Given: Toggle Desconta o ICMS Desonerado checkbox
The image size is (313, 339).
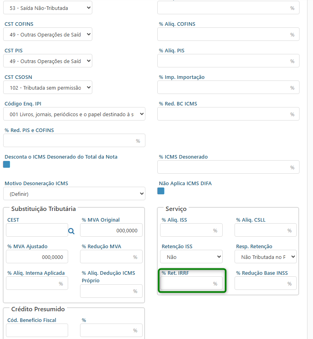Looking at the screenshot, I should pyautogui.click(x=7, y=165).
